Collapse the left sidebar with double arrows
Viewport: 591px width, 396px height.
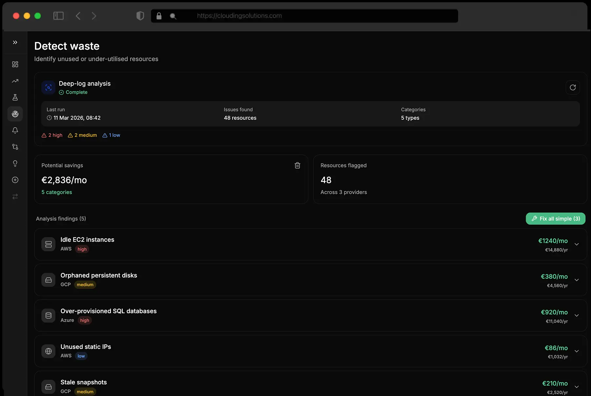click(15, 42)
